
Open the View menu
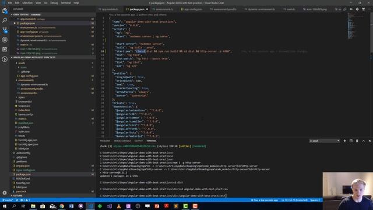pos(38,3)
